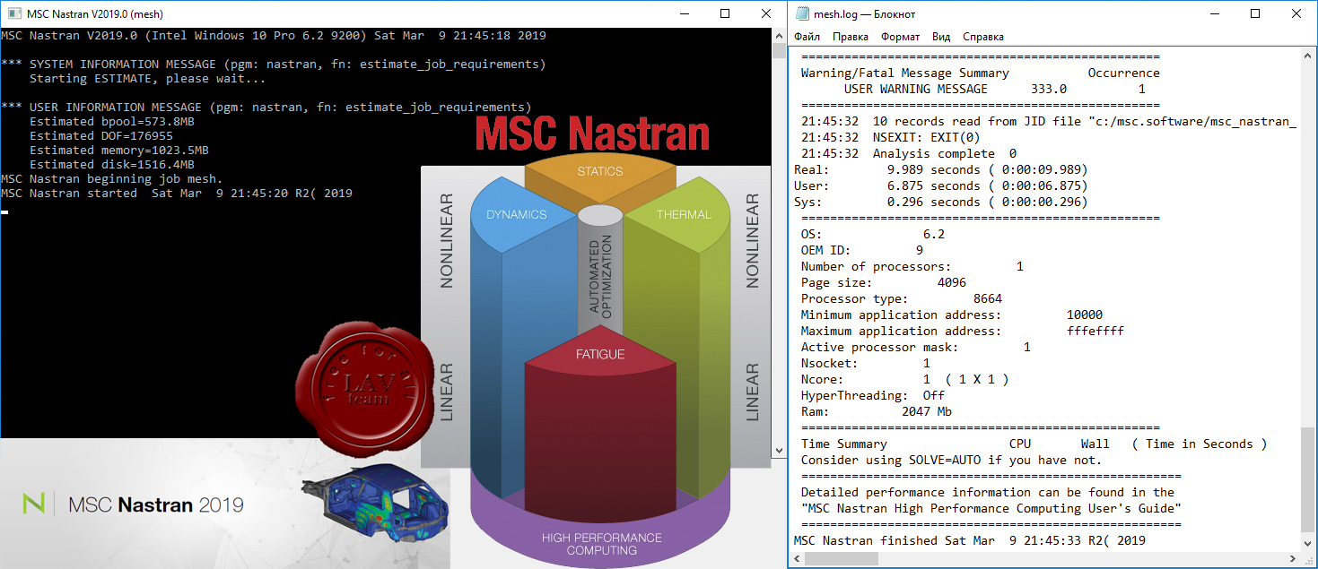Image resolution: width=1318 pixels, height=569 pixels.
Task: Click 'OEM ID: 9' log line
Action: [862, 250]
